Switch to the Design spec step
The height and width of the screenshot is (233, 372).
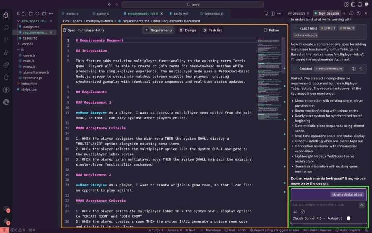187,30
